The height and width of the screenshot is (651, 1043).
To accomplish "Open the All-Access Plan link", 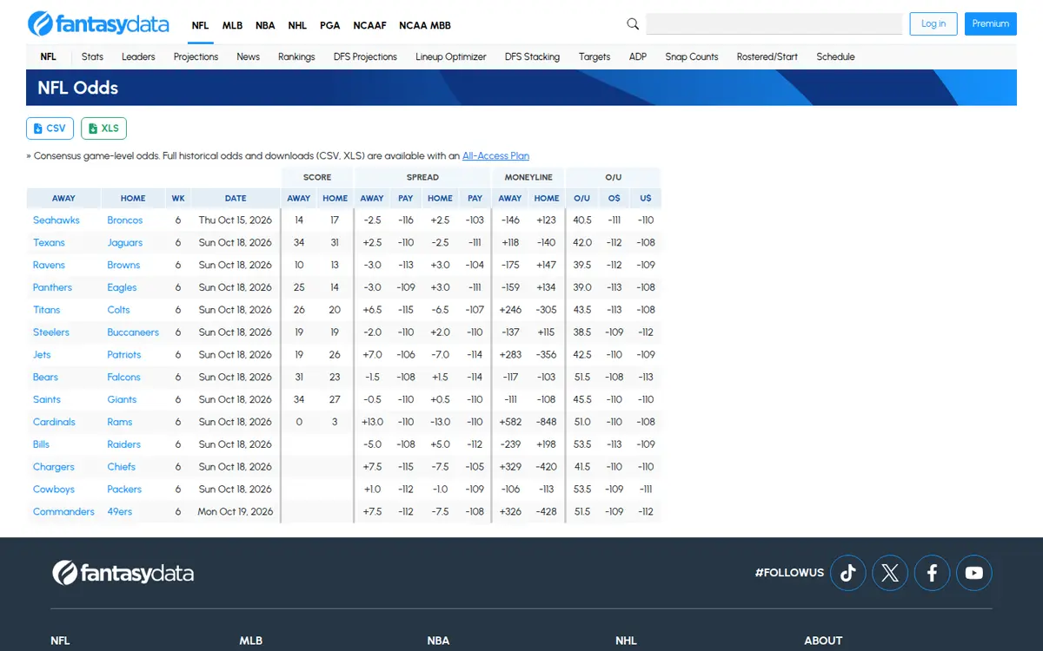I will (495, 156).
